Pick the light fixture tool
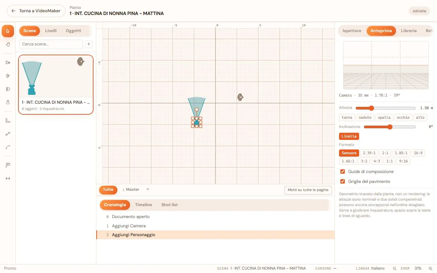This screenshot has width=437, height=273. click(8, 102)
